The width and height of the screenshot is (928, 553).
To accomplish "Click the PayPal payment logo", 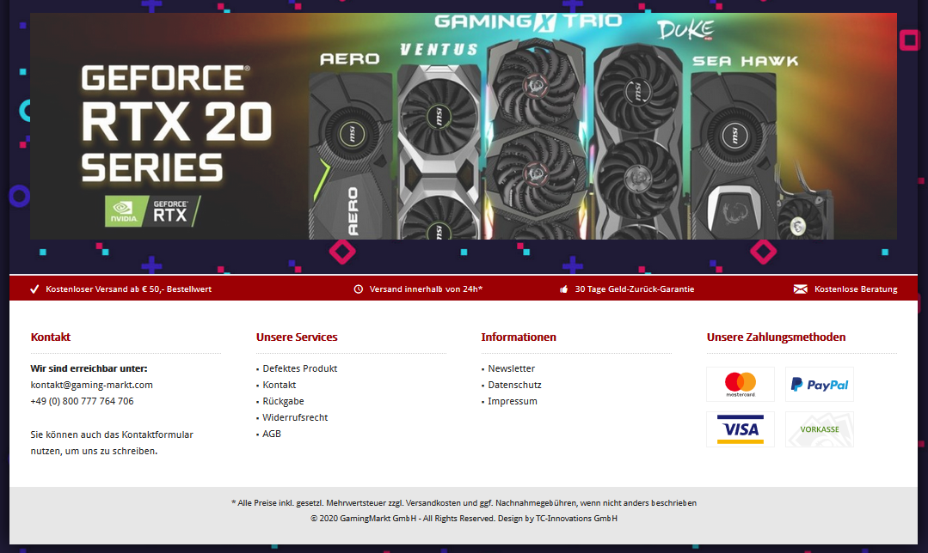I will coord(819,384).
